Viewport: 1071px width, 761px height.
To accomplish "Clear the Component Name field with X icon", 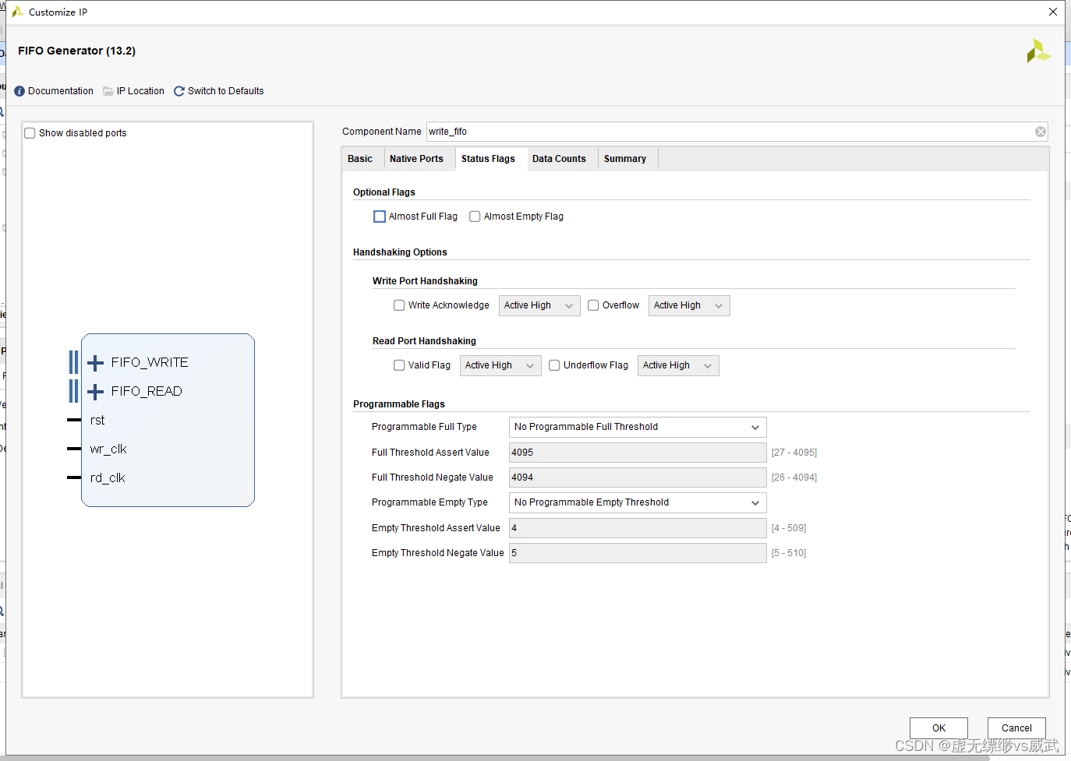I will click(x=1040, y=132).
